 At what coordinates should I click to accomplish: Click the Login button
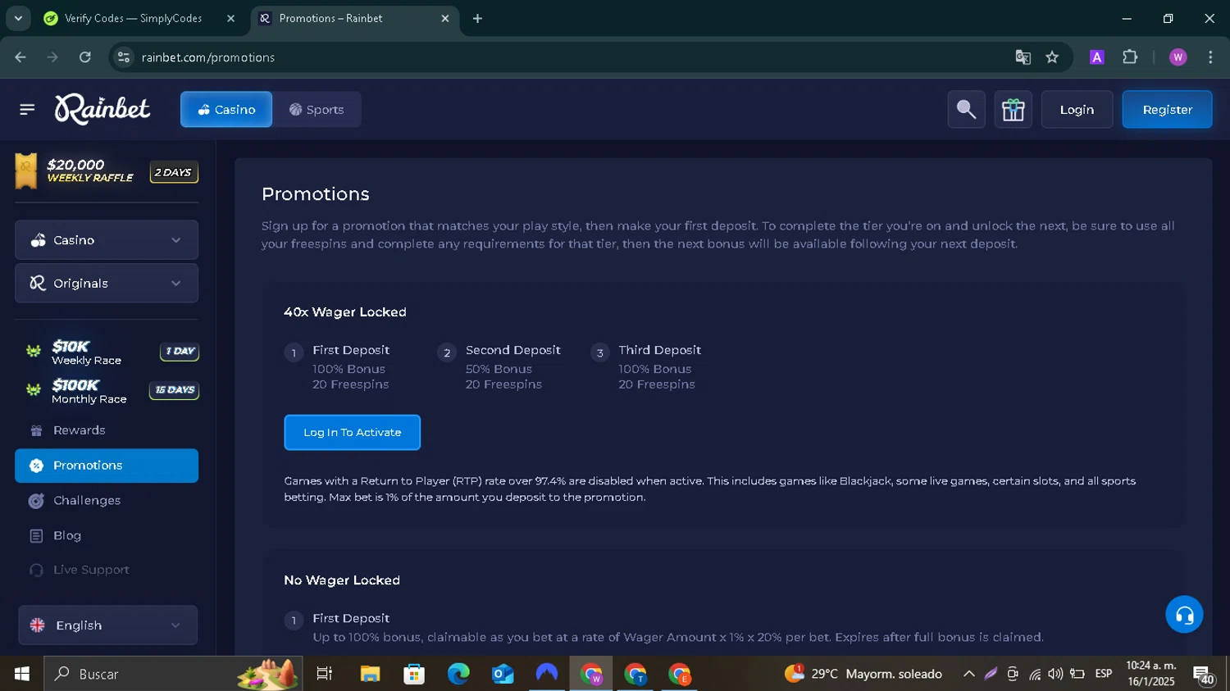(x=1077, y=109)
